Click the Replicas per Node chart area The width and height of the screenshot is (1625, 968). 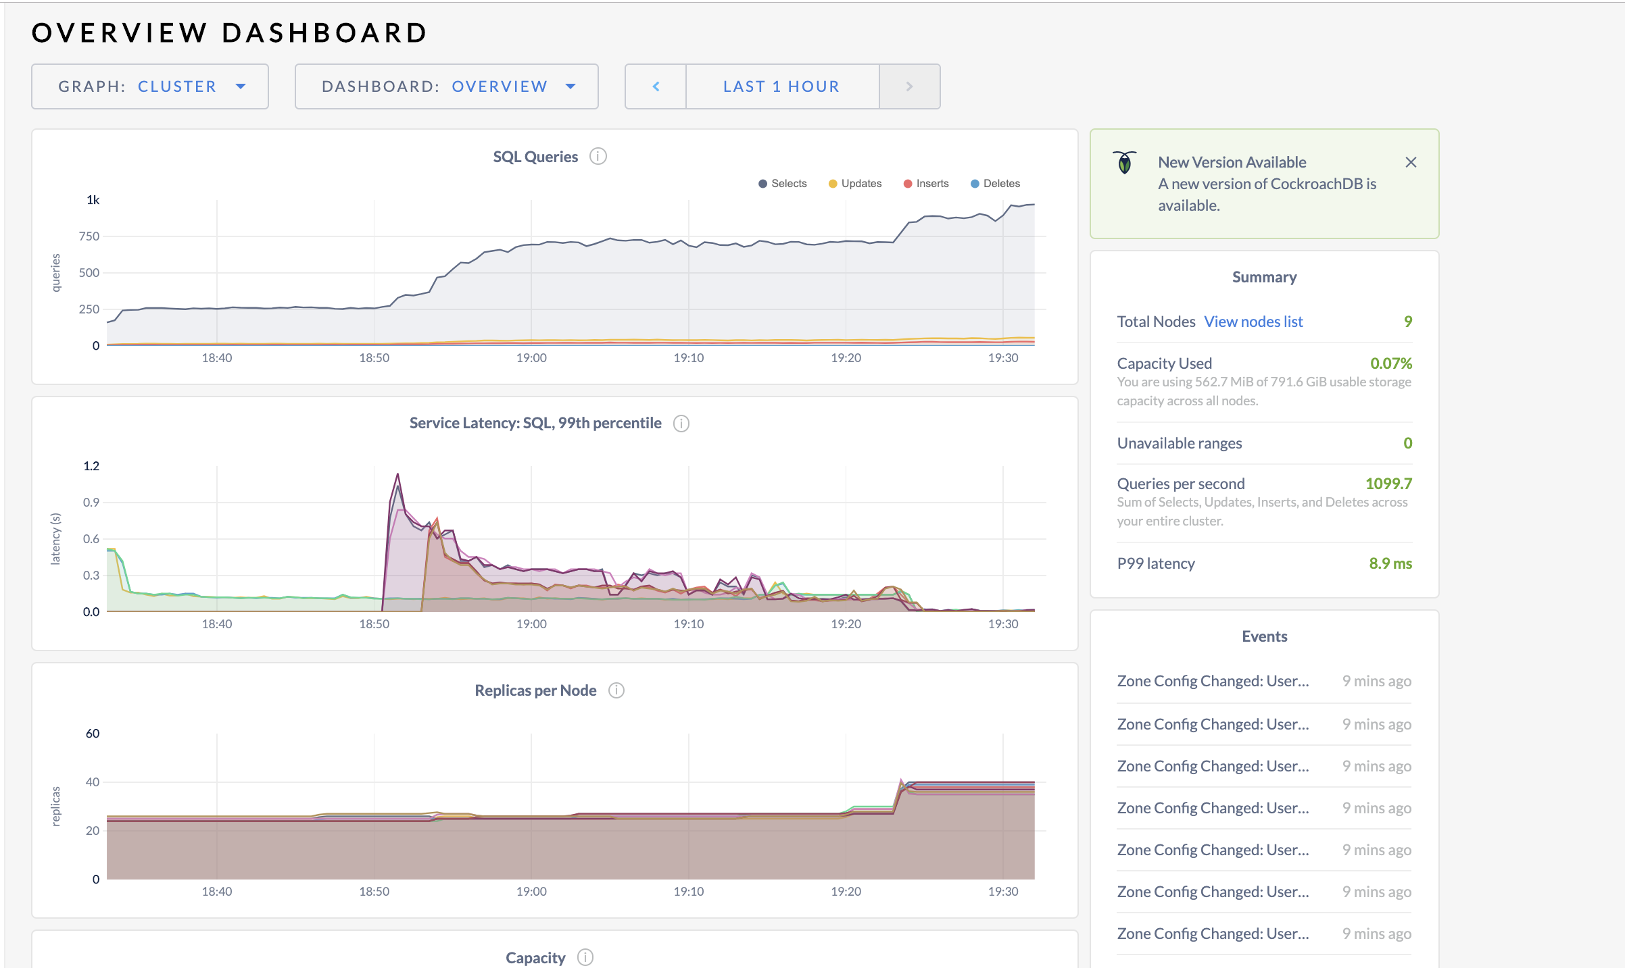pyautogui.click(x=571, y=807)
